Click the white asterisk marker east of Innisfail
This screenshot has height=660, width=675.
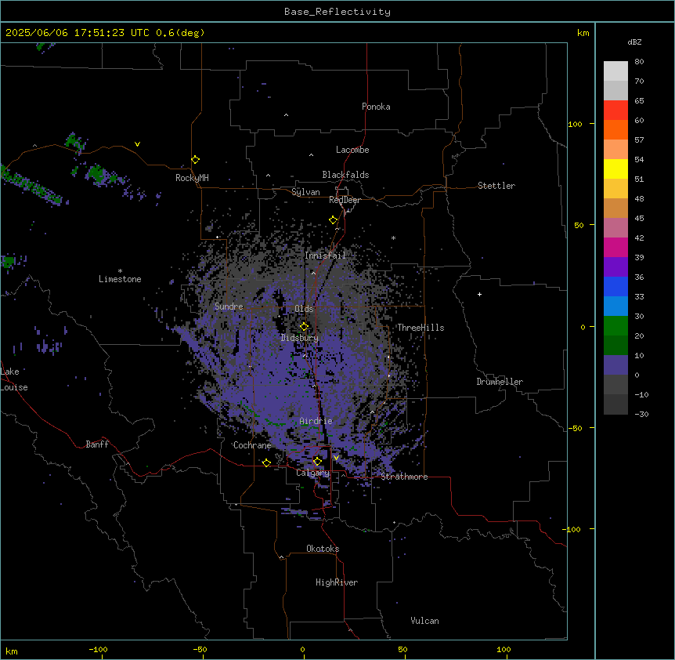click(393, 238)
